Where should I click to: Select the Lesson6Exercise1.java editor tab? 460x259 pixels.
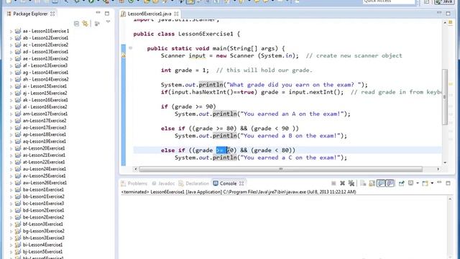(x=149, y=14)
